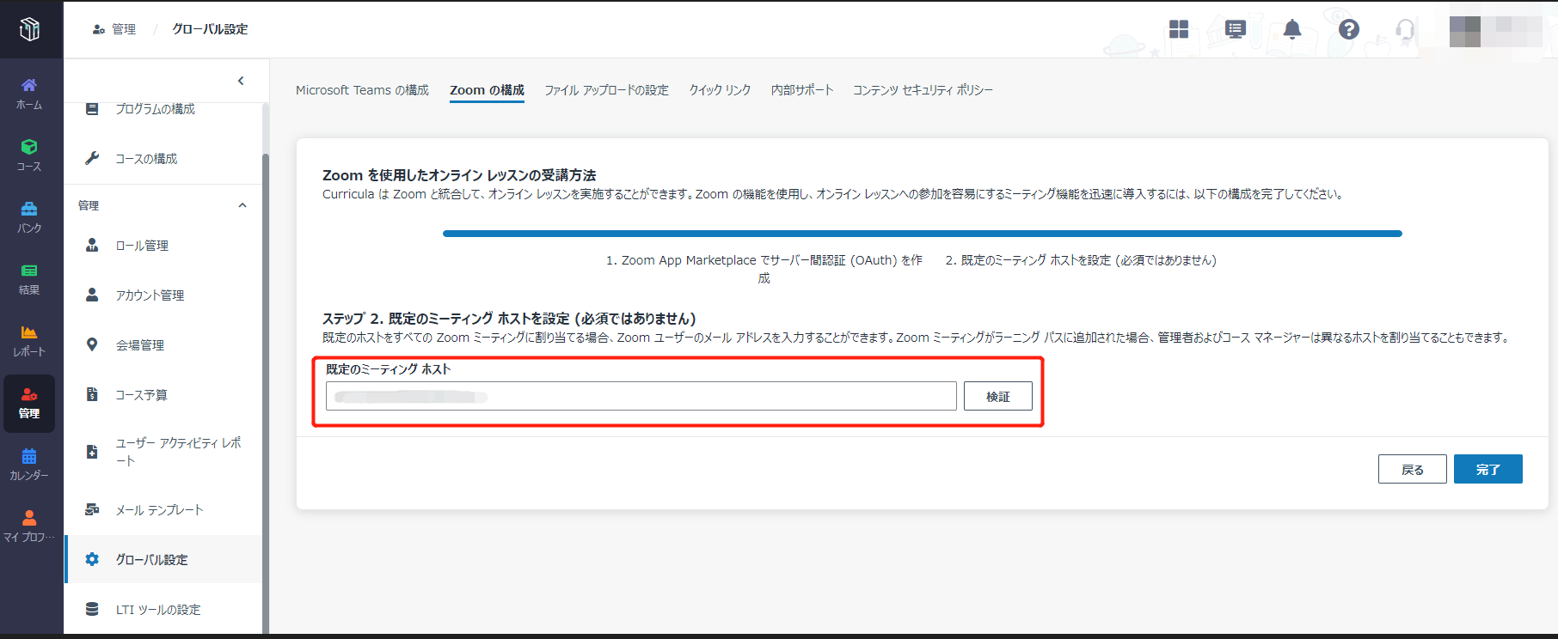Click the ロール管理 role icon
The width and height of the screenshot is (1558, 639).
[92, 245]
